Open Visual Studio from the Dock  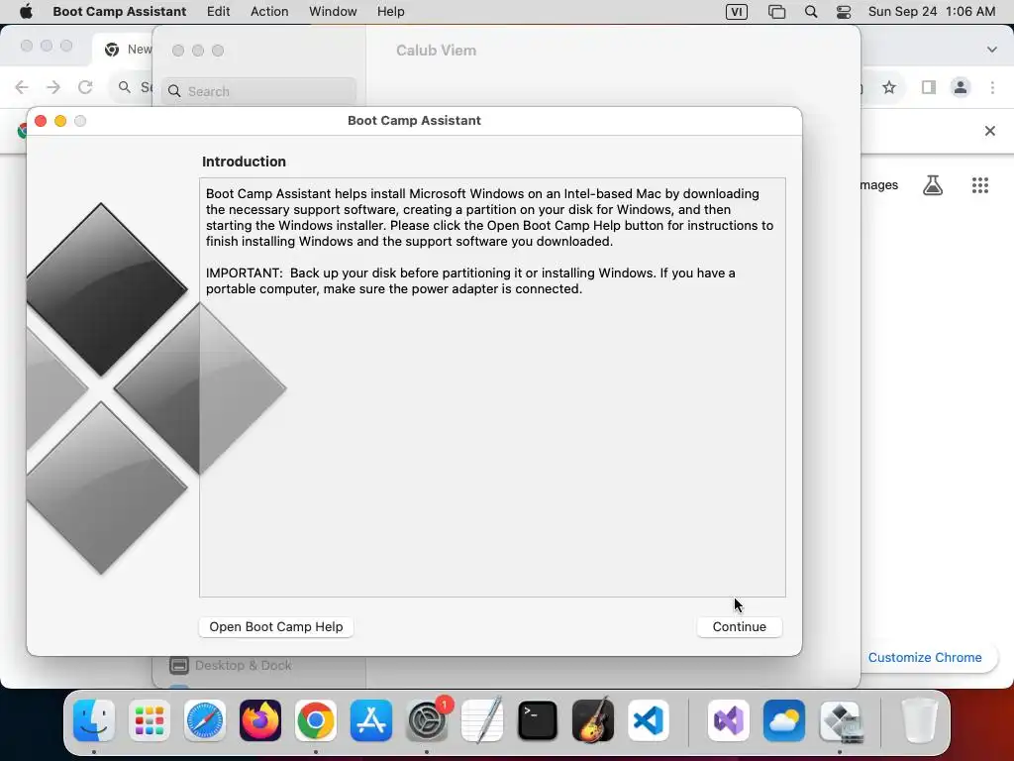click(x=729, y=720)
